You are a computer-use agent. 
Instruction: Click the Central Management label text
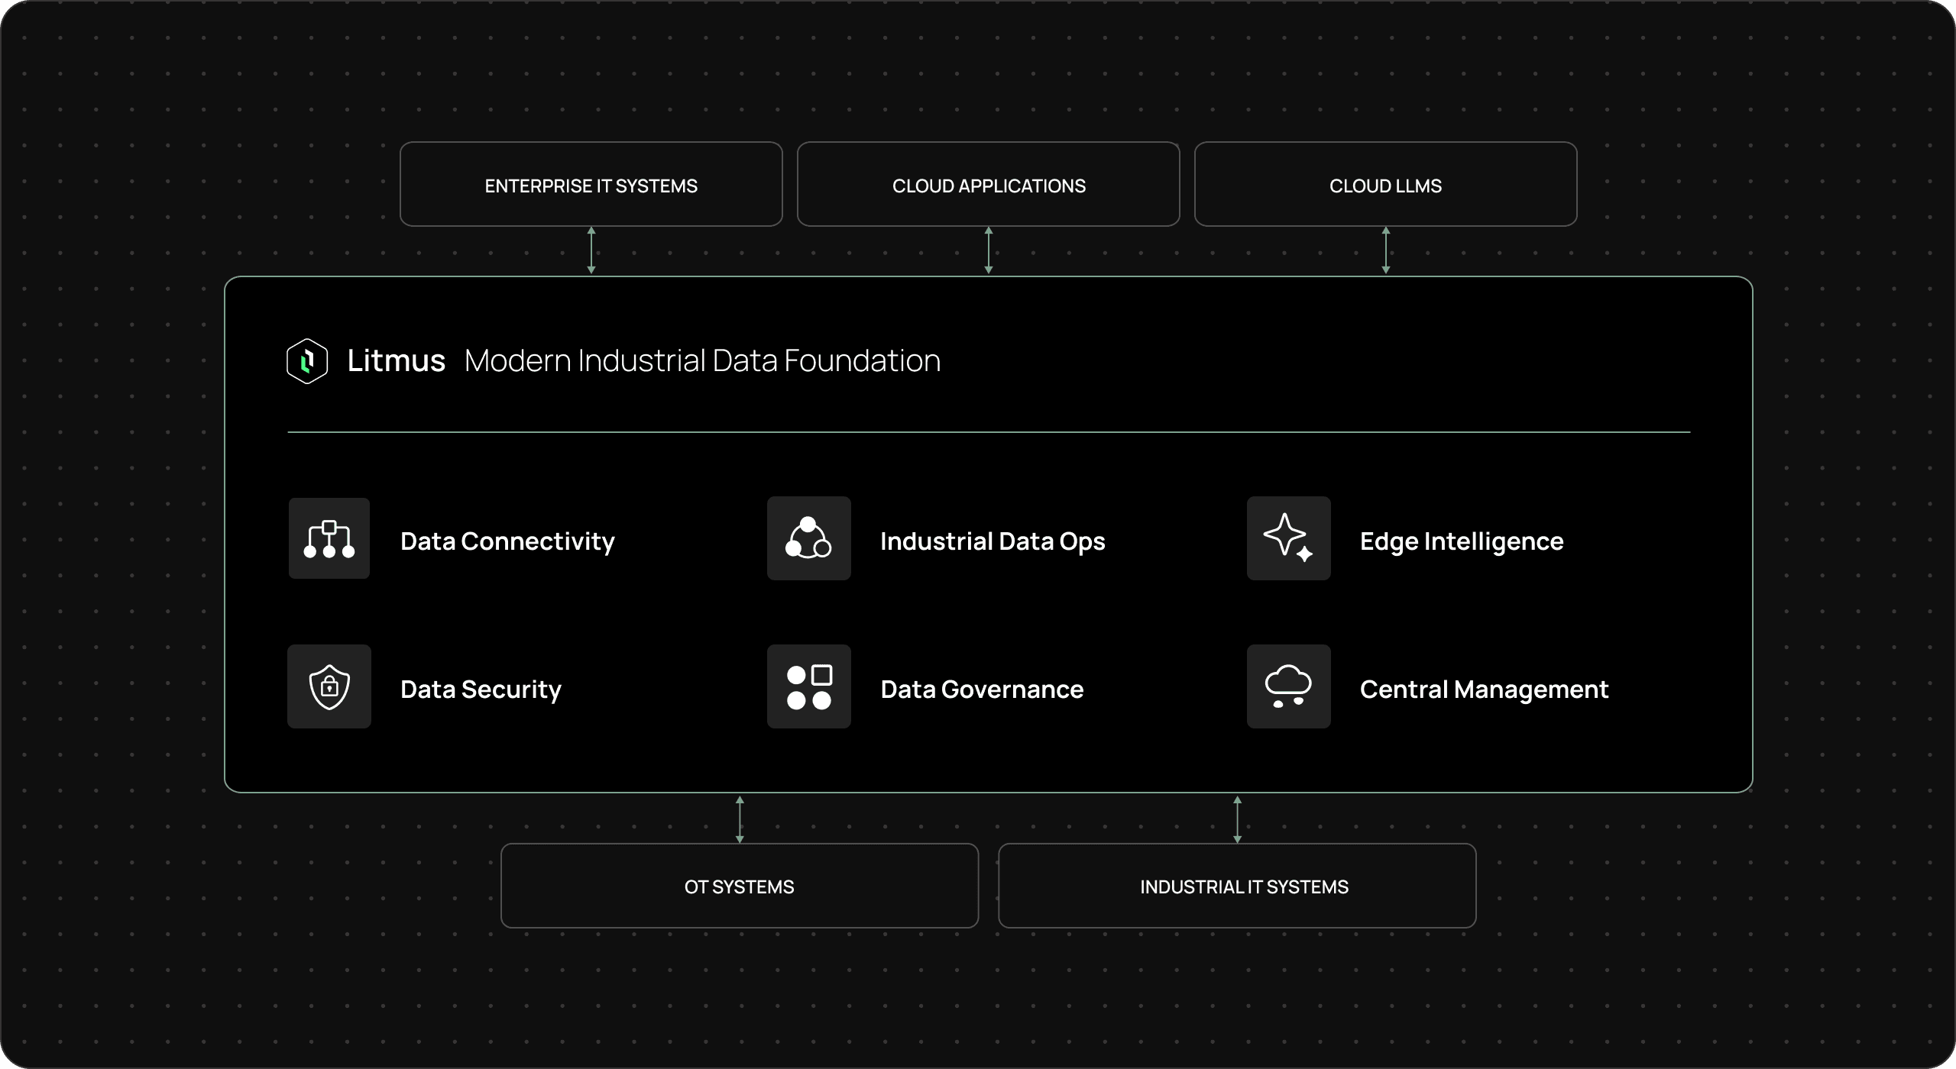1484,690
